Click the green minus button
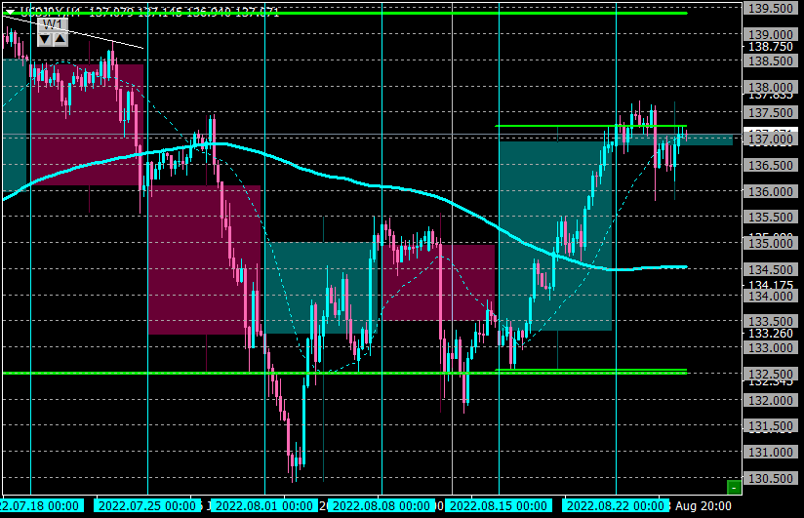Viewport: 804px width, 518px height. pyautogui.click(x=734, y=487)
